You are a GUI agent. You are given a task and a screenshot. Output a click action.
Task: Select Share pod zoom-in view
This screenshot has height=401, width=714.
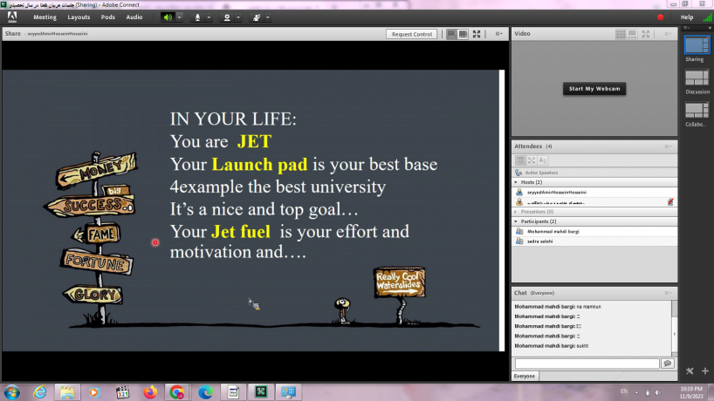tap(463, 34)
